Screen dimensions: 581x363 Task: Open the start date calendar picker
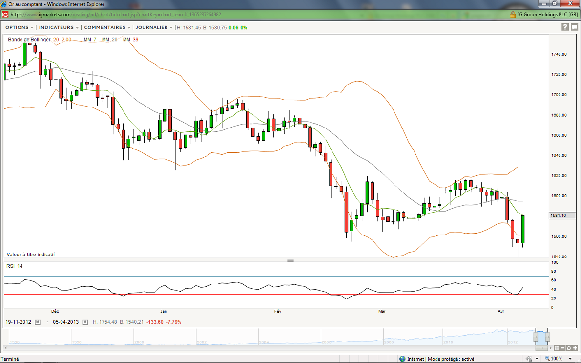click(x=38, y=322)
